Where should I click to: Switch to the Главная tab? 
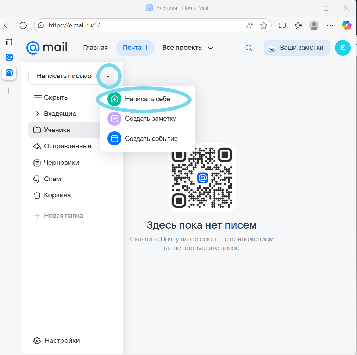coord(95,48)
